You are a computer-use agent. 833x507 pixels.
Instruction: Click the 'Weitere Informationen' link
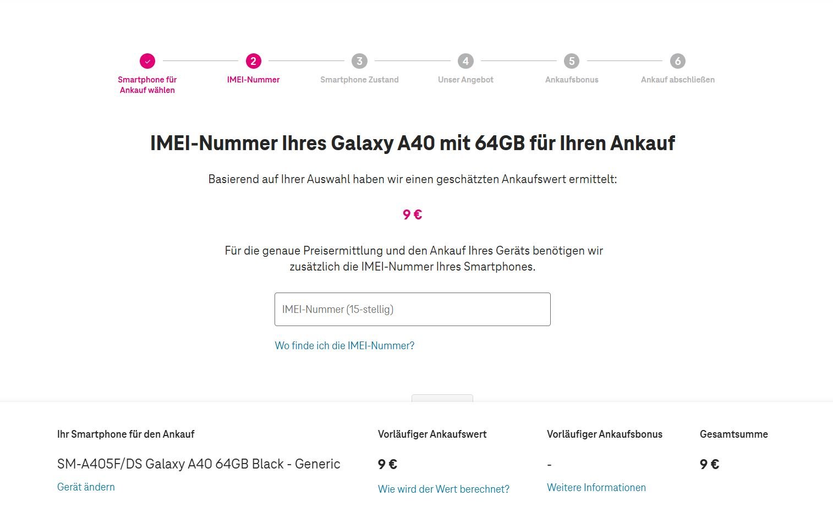click(x=596, y=487)
